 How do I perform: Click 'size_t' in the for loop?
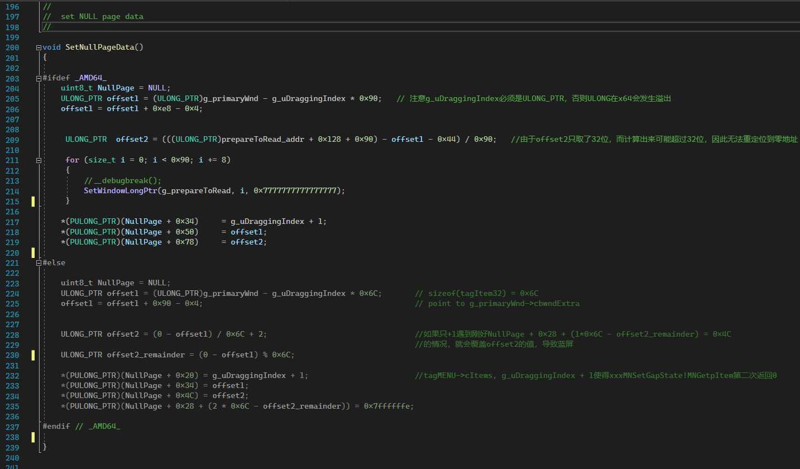click(102, 160)
